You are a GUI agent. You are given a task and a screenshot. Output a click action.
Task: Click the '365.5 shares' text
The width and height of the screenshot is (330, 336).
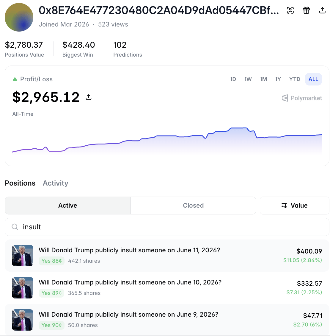84,293
